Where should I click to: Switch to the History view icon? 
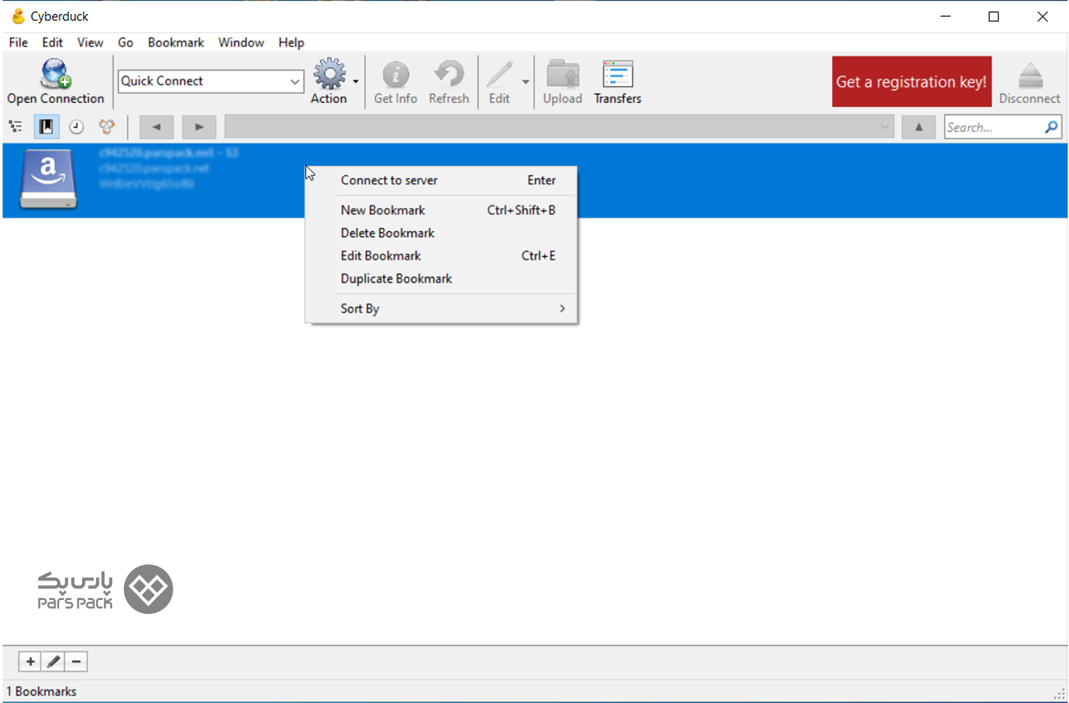tap(77, 127)
